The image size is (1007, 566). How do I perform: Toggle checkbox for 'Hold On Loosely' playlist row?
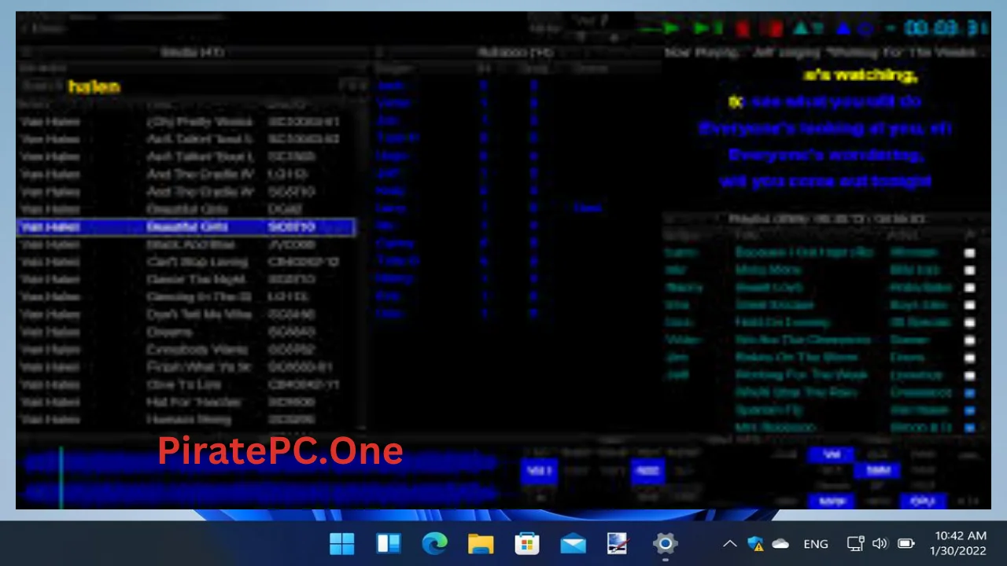969,323
